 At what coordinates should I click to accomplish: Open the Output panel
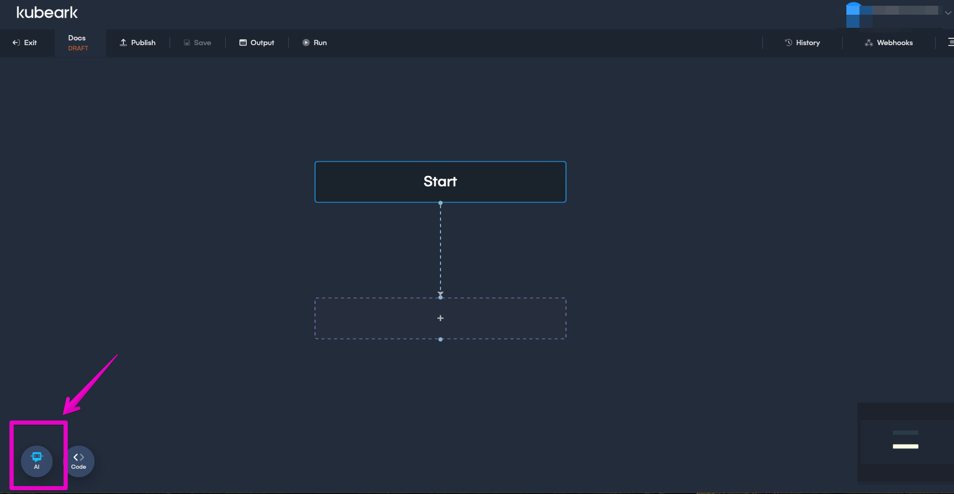click(257, 43)
